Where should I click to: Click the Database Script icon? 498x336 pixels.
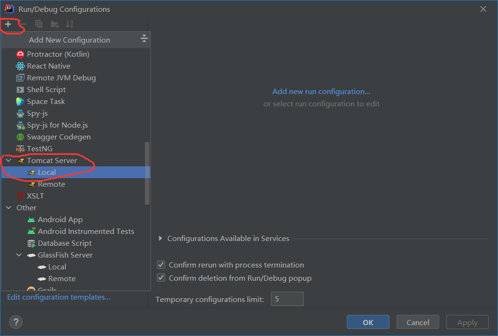tap(31, 243)
